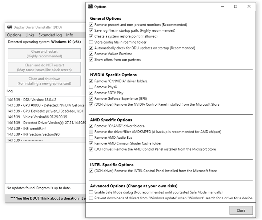Open the Links menu in DDU window
Screen dimensions: 262x220
[x=30, y=35]
